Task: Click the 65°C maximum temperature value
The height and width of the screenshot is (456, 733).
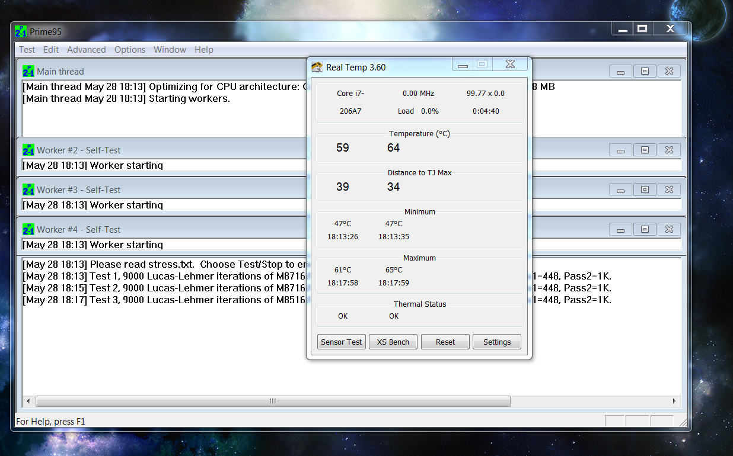Action: 394,270
